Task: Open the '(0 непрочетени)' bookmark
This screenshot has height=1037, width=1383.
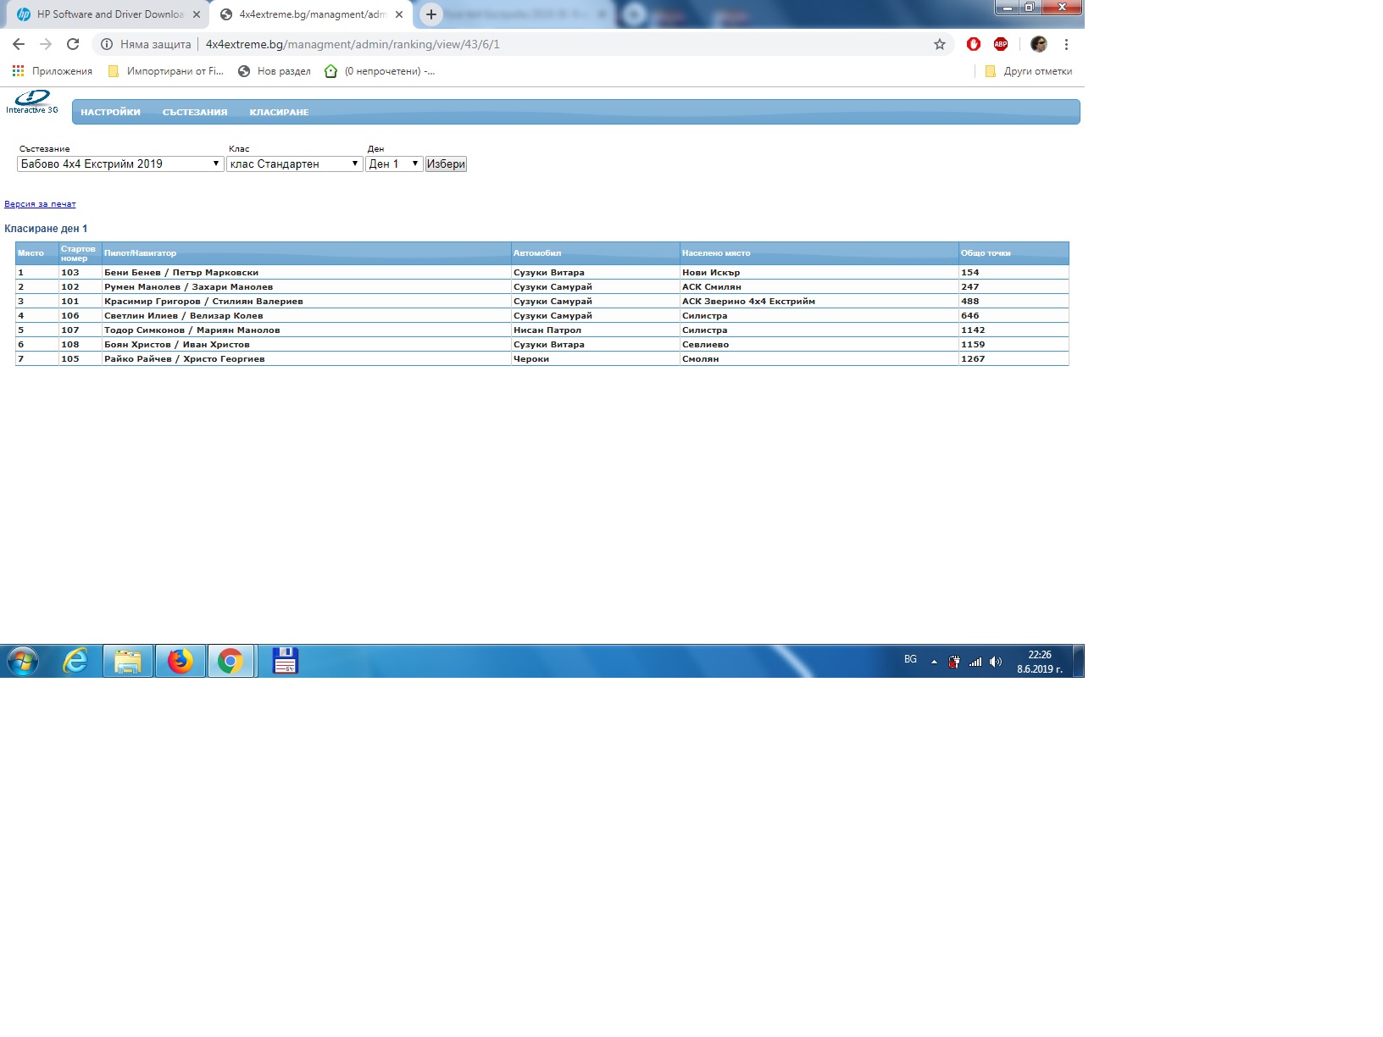Action: (x=380, y=71)
